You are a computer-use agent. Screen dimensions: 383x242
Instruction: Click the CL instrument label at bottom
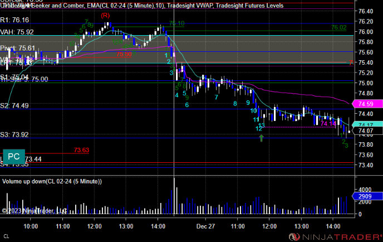click(6, 236)
